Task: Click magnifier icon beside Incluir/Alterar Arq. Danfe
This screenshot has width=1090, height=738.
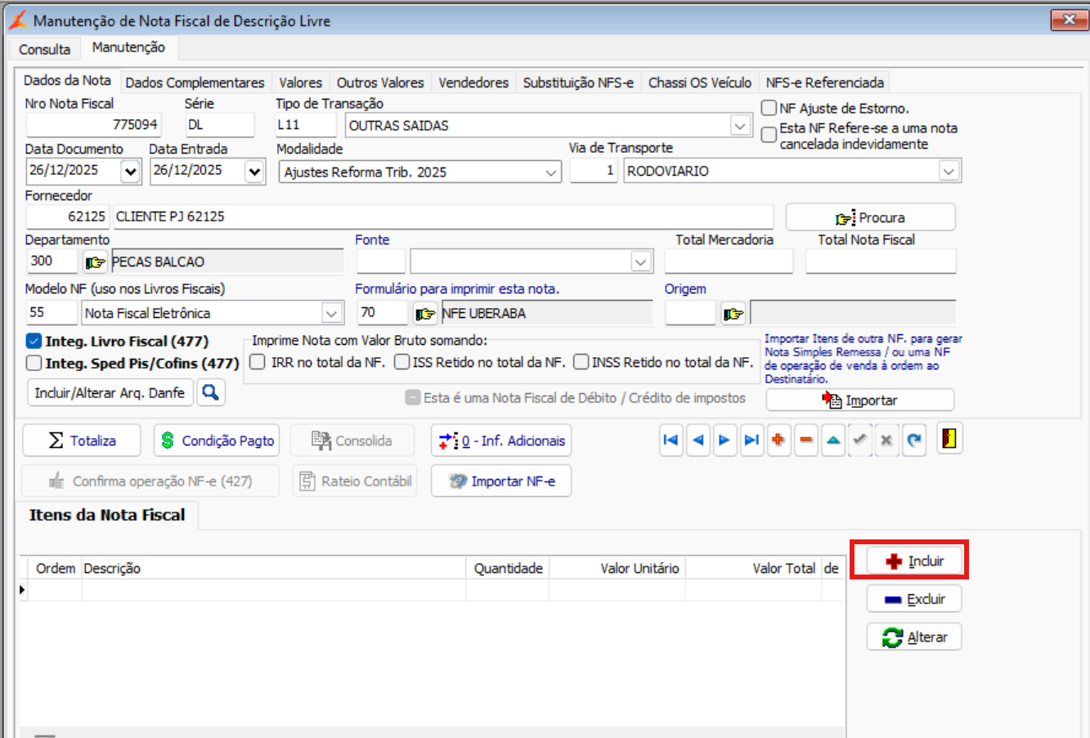Action: [x=210, y=393]
